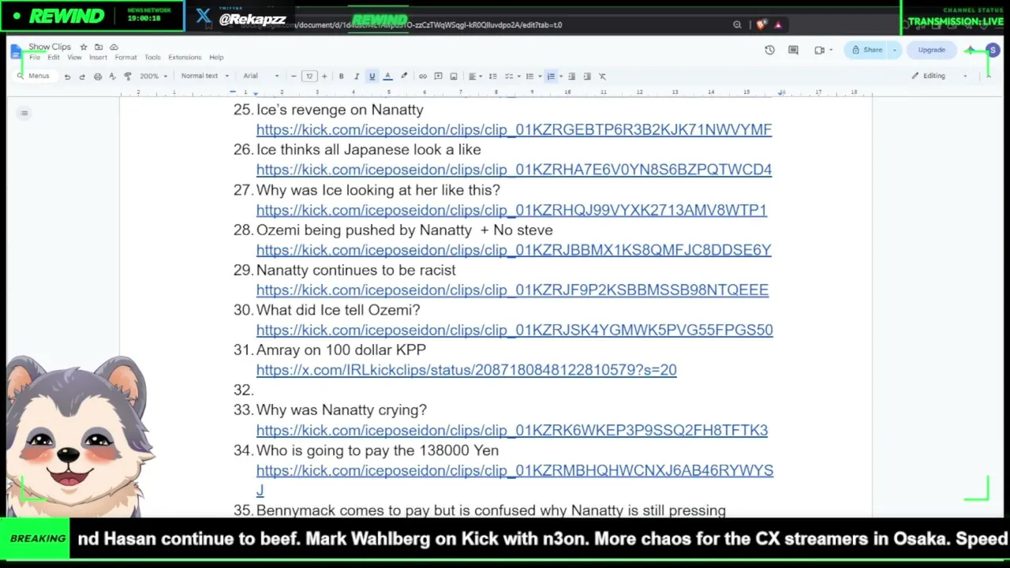Viewport: 1010px width, 568px height.
Task: Click the Show Clips document title
Action: [50, 47]
